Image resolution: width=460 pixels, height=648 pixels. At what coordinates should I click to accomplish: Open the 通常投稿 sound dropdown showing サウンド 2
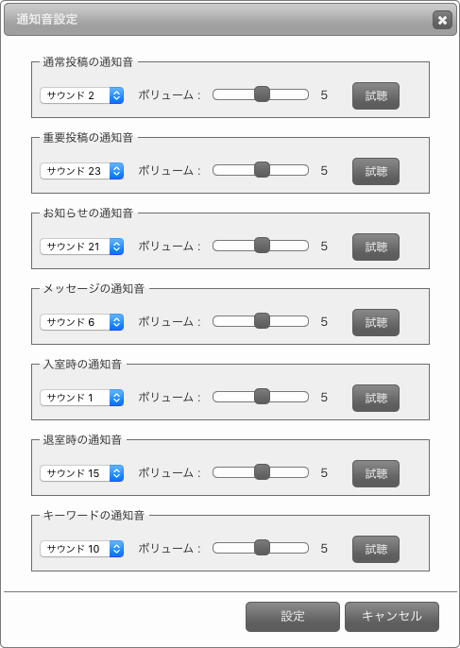(82, 95)
